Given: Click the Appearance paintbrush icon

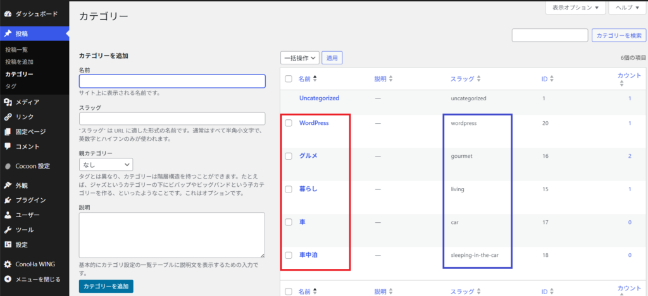Looking at the screenshot, I should (x=8, y=186).
